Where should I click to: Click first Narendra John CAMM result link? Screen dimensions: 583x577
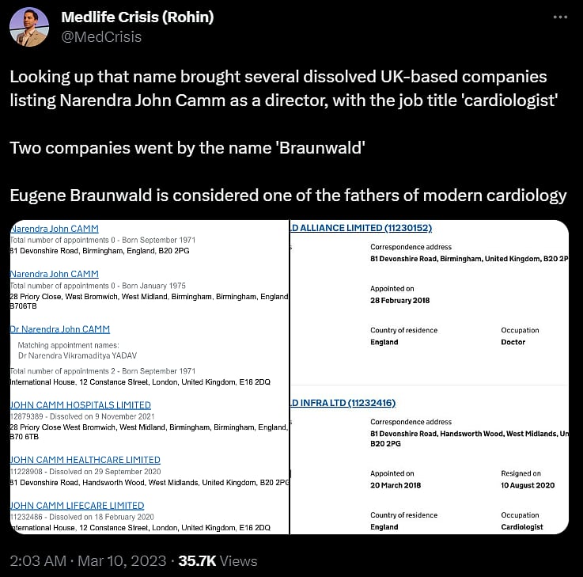click(54, 230)
